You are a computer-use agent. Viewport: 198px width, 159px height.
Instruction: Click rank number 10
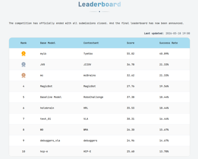pyautogui.click(x=23, y=152)
